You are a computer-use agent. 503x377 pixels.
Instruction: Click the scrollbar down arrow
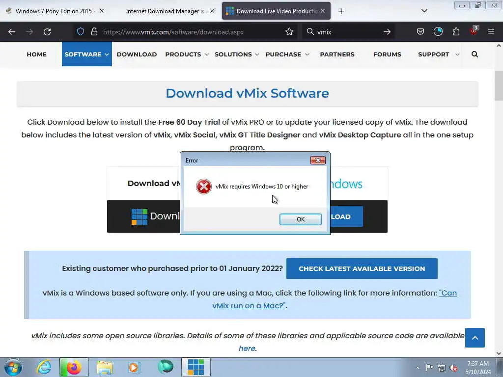tap(499, 353)
